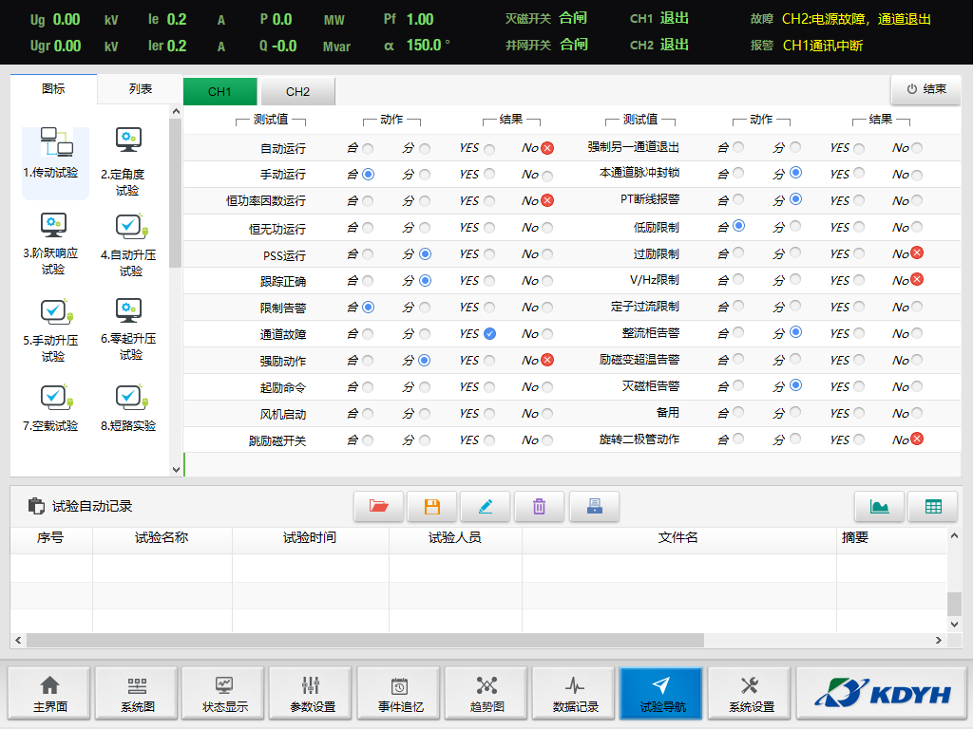The height and width of the screenshot is (729, 973).
Task: Click the print icon in records toolbar
Action: click(x=594, y=507)
